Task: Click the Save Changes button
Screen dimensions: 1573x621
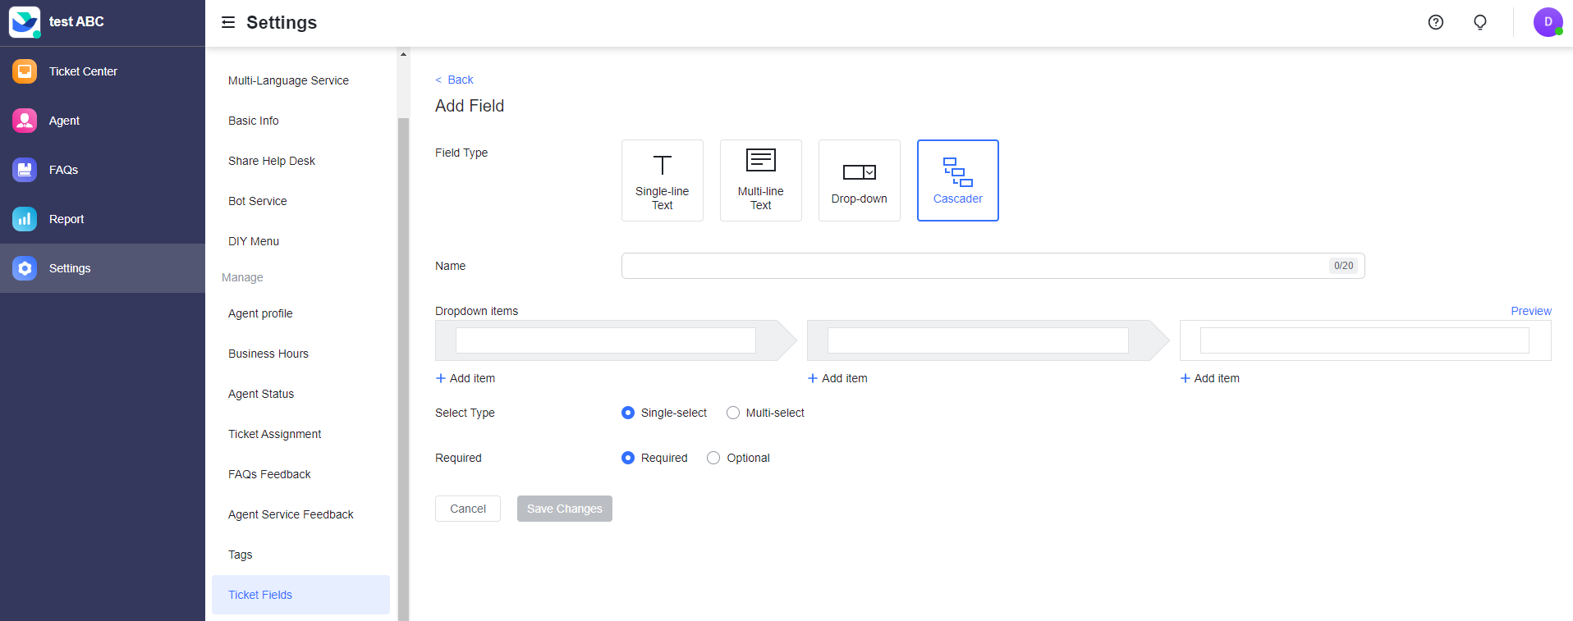Action: coord(565,509)
